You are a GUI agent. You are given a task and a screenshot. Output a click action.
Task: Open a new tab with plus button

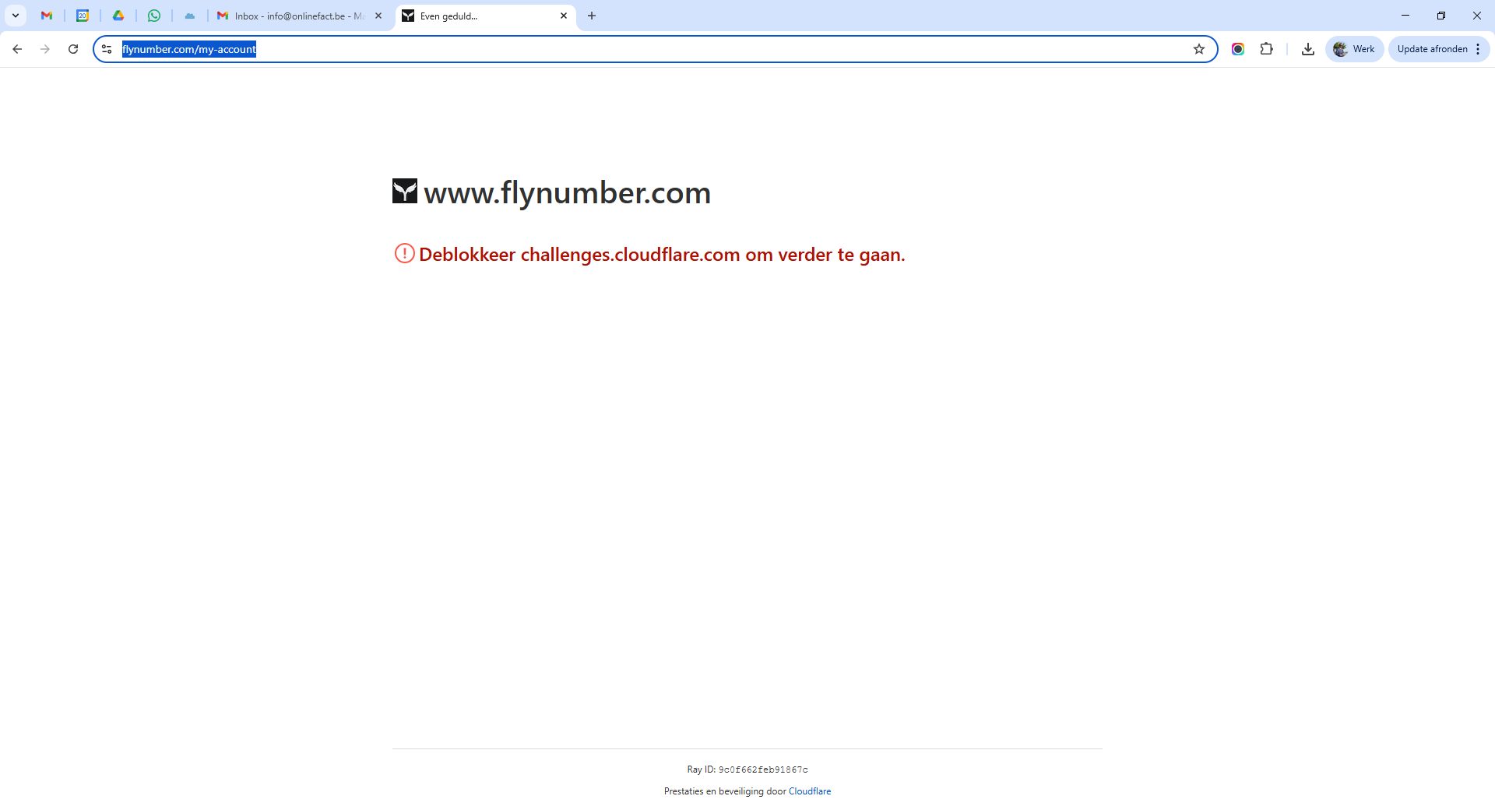[x=592, y=16]
